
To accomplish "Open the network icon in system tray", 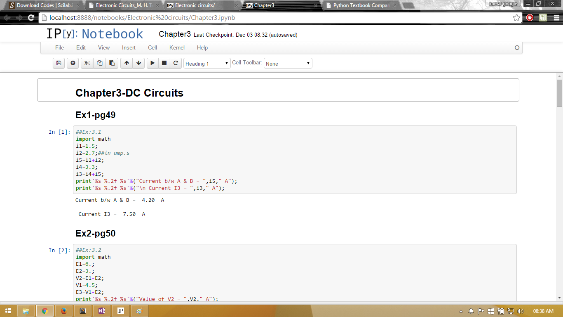I will click(x=511, y=311).
